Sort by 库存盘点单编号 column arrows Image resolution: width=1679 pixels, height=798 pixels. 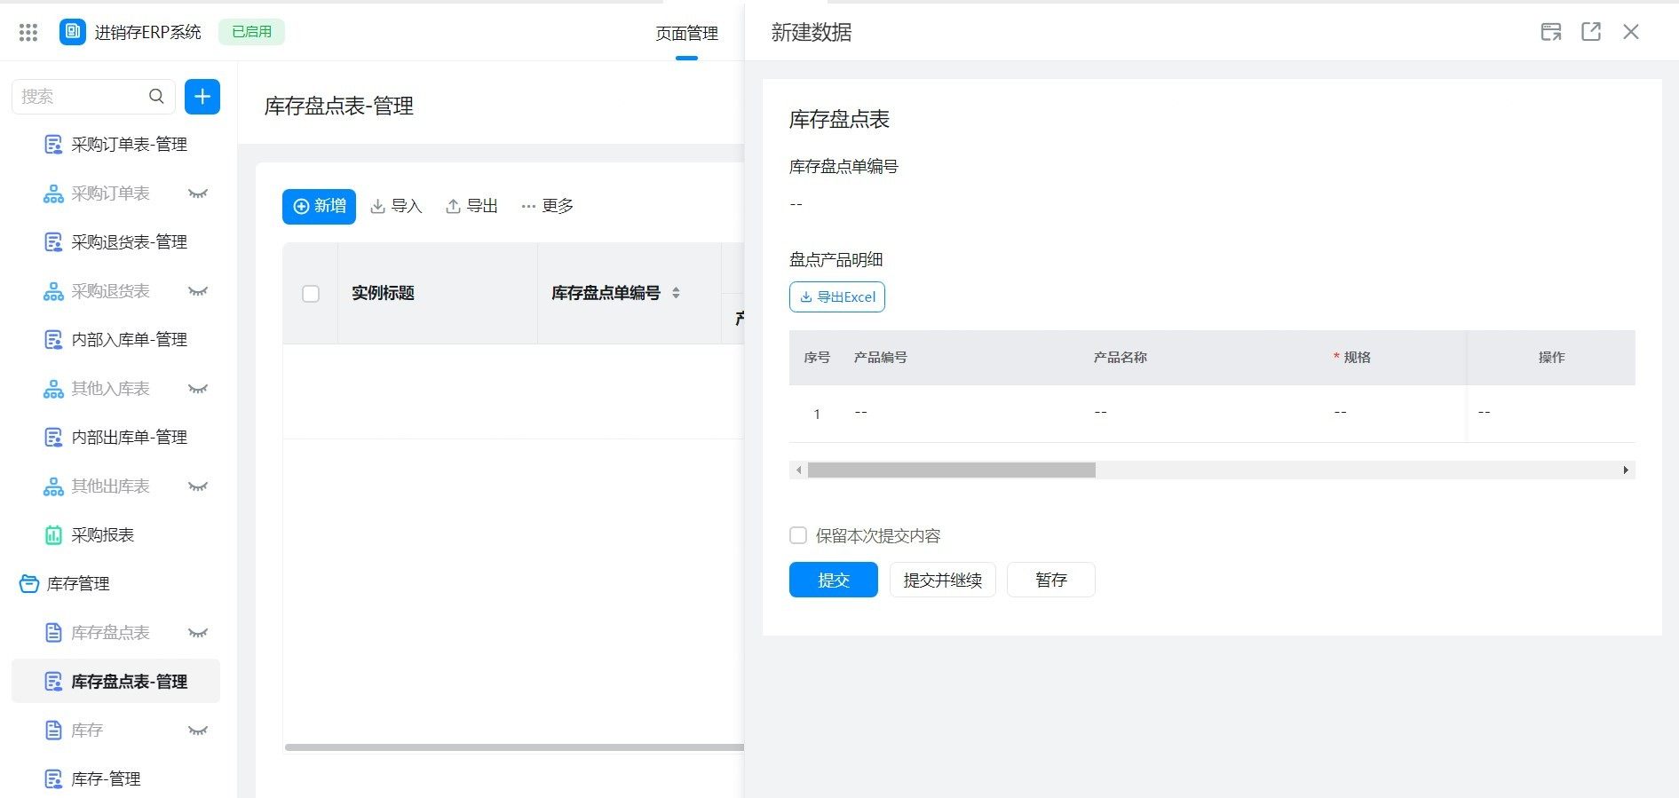676,293
